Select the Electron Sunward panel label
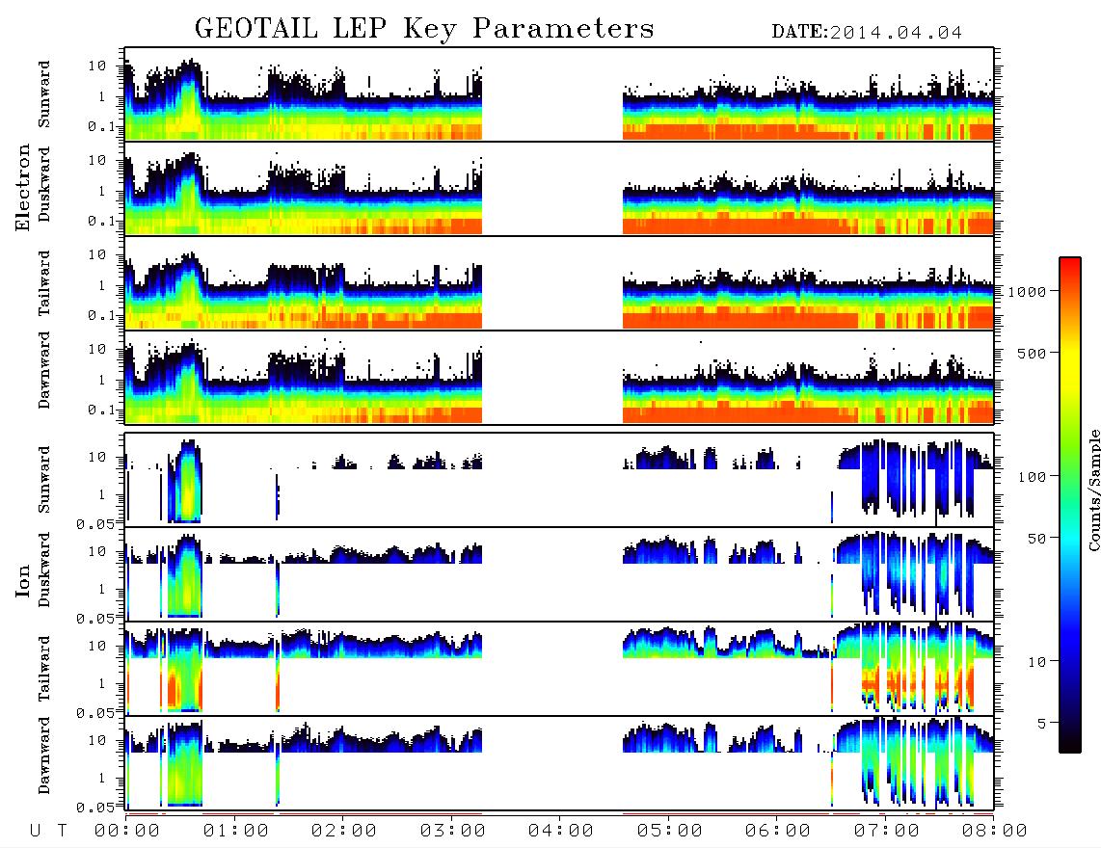The width and height of the screenshot is (1101, 848). coord(44,94)
